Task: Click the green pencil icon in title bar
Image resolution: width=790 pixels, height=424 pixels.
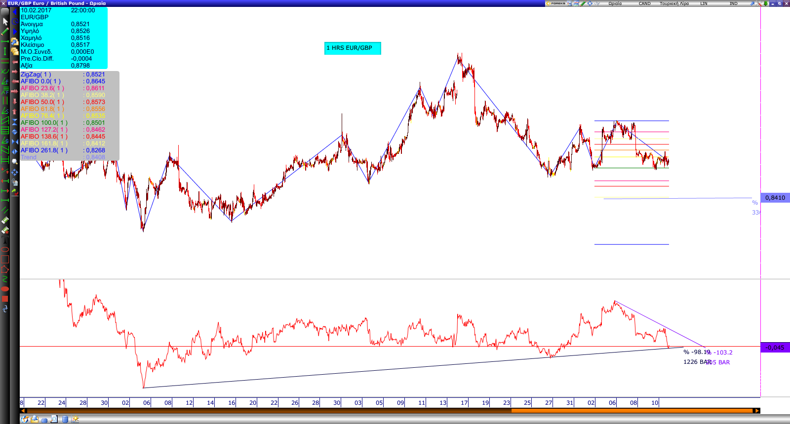Action: tap(583, 3)
